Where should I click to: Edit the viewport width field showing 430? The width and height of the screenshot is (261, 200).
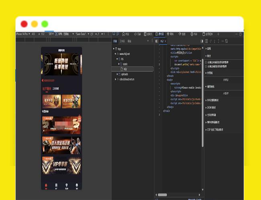[33, 34]
